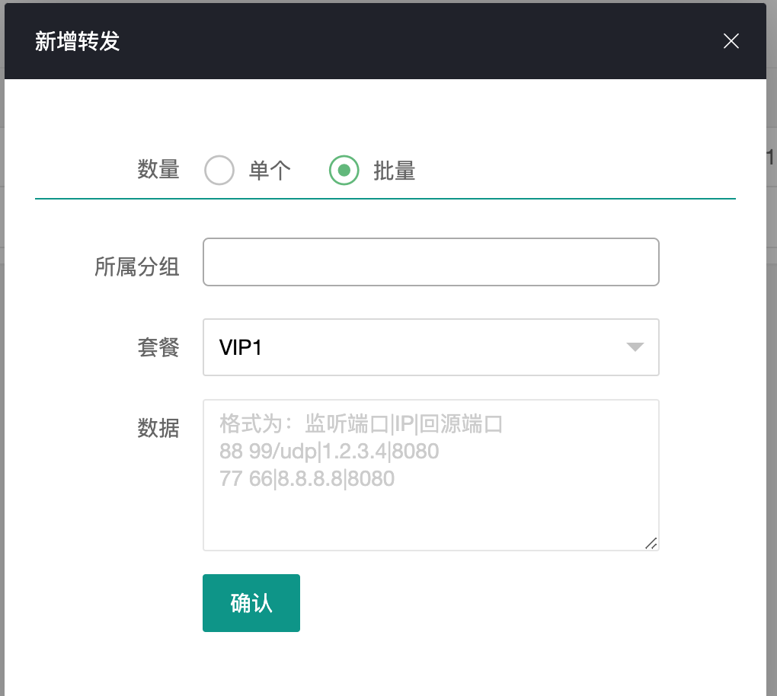Click the dialog title 新增转发
777x696 pixels.
[77, 43]
